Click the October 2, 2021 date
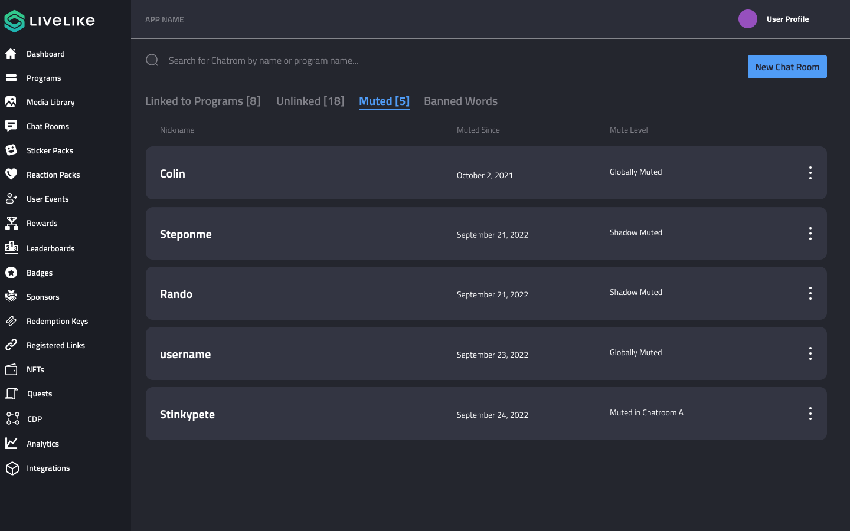Image resolution: width=850 pixels, height=531 pixels. [485, 175]
